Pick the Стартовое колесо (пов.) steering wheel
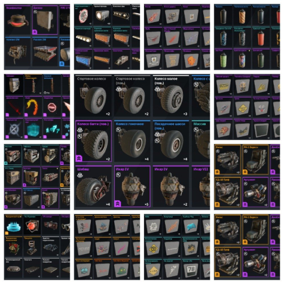Viewport: 284px width, 284px height. 132,96
